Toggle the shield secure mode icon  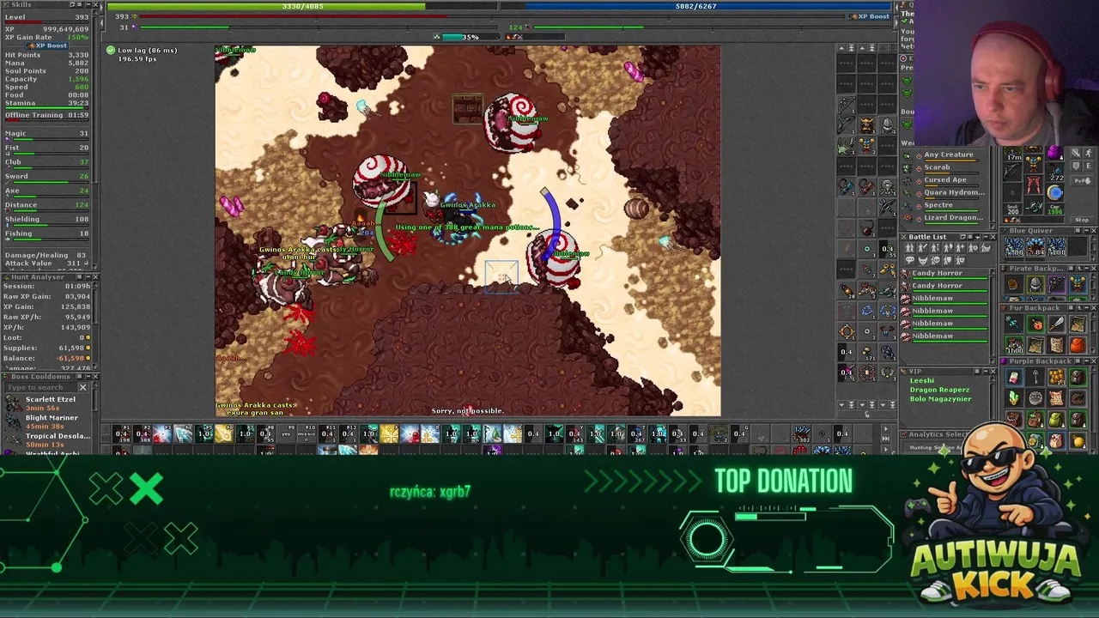point(1076,166)
